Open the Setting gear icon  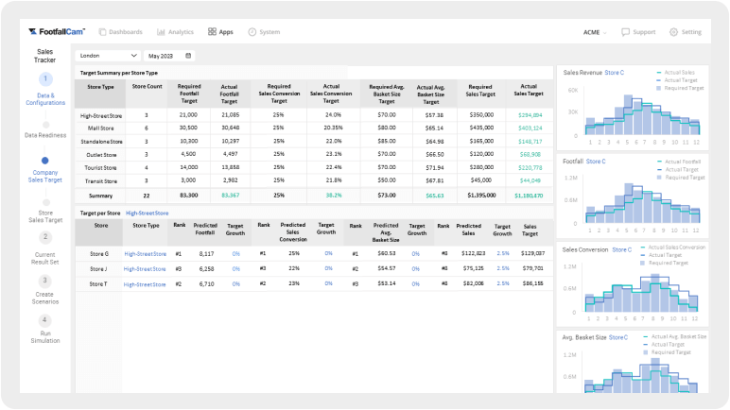pyautogui.click(x=673, y=32)
